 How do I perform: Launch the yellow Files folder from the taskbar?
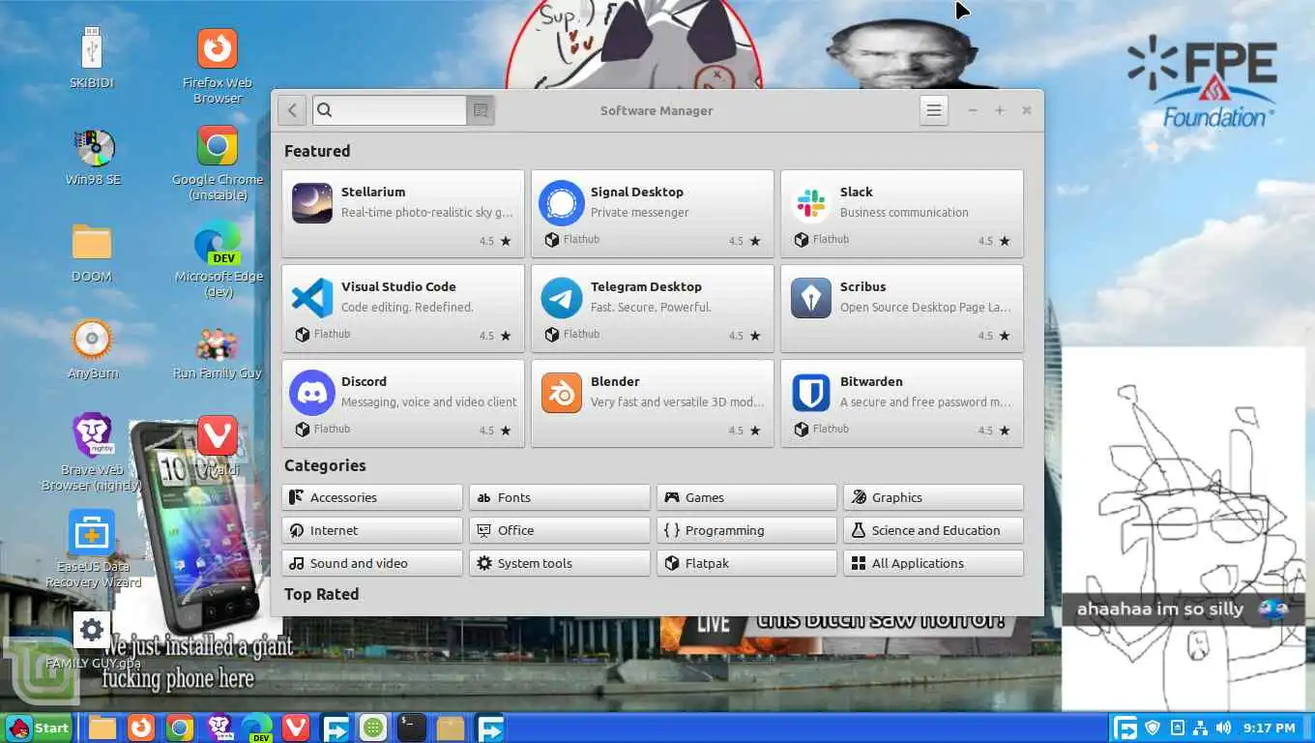click(x=102, y=728)
